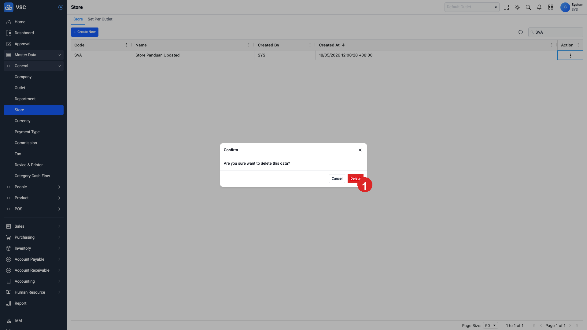Expand the POS submenu
Screen dimensions: 587x330
[34, 209]
